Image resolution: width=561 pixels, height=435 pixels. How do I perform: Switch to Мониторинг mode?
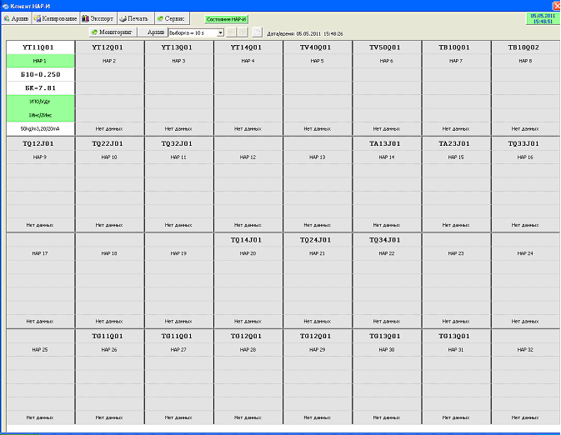point(112,32)
